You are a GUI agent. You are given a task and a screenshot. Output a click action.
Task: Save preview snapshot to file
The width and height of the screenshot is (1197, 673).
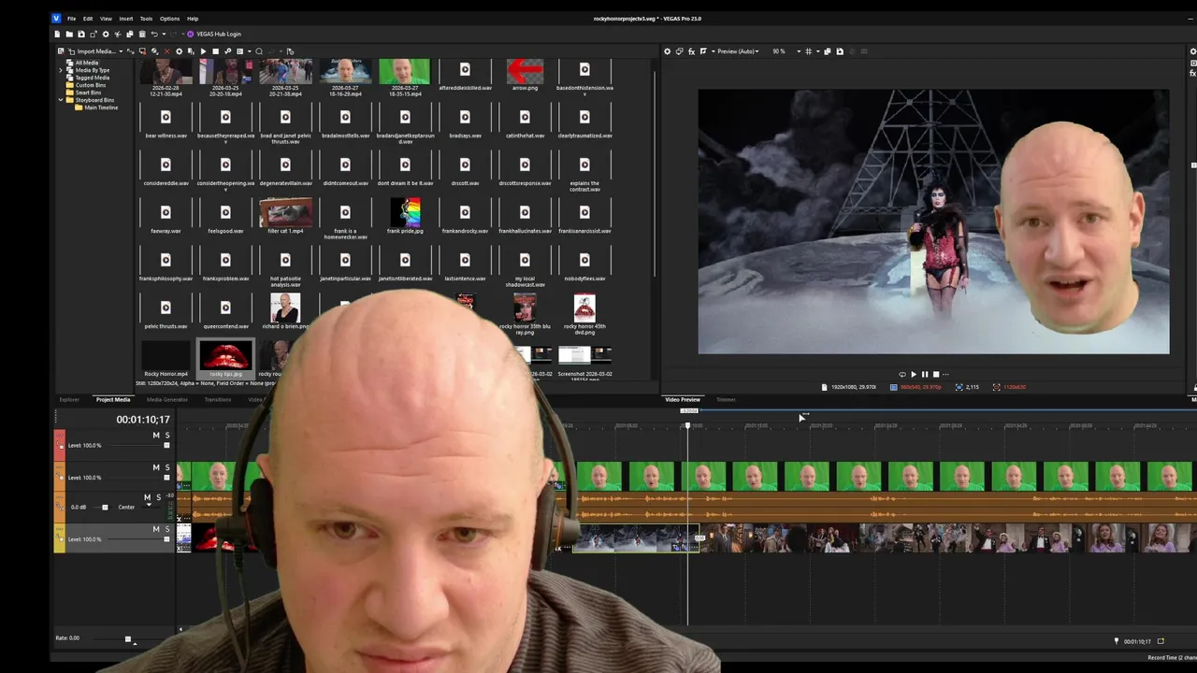tap(840, 51)
